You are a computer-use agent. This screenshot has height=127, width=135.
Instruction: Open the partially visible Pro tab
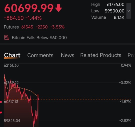[131, 55]
